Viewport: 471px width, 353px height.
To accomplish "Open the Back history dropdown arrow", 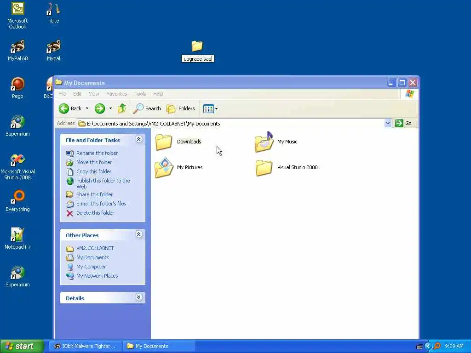I will 87,108.
